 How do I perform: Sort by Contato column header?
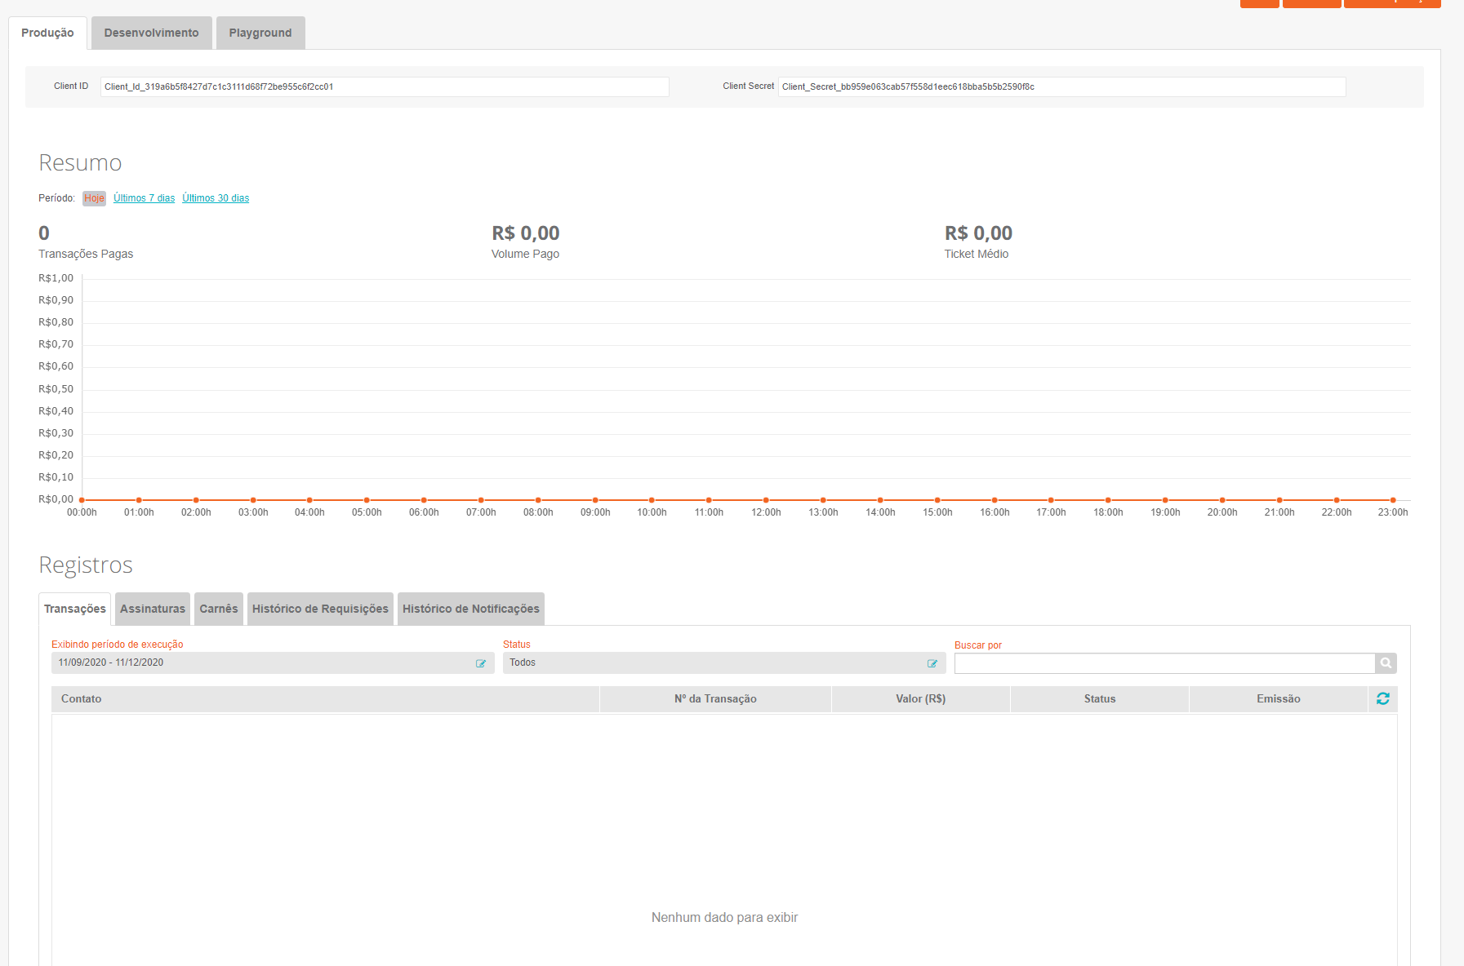pyautogui.click(x=325, y=699)
